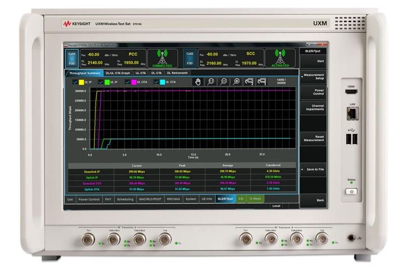The image size is (396, 269).
Task: Open the Power Control side menu
Action: coord(313,92)
